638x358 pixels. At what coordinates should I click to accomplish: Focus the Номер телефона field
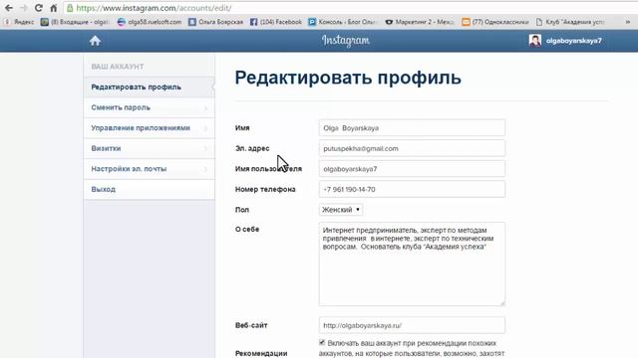point(412,189)
